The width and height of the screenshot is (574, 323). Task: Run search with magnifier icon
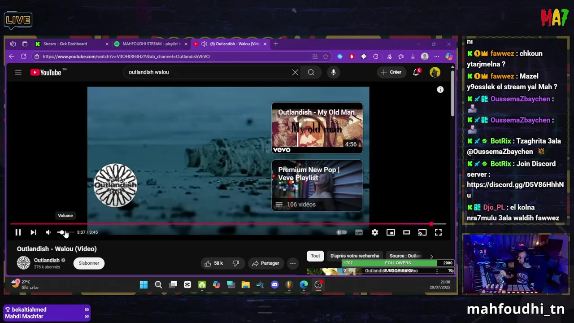click(311, 72)
